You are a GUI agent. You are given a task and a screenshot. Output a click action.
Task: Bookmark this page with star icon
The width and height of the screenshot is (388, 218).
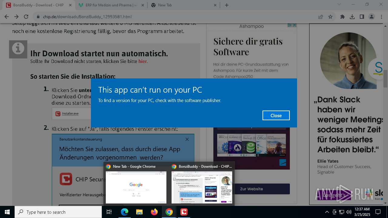click(x=330, y=17)
